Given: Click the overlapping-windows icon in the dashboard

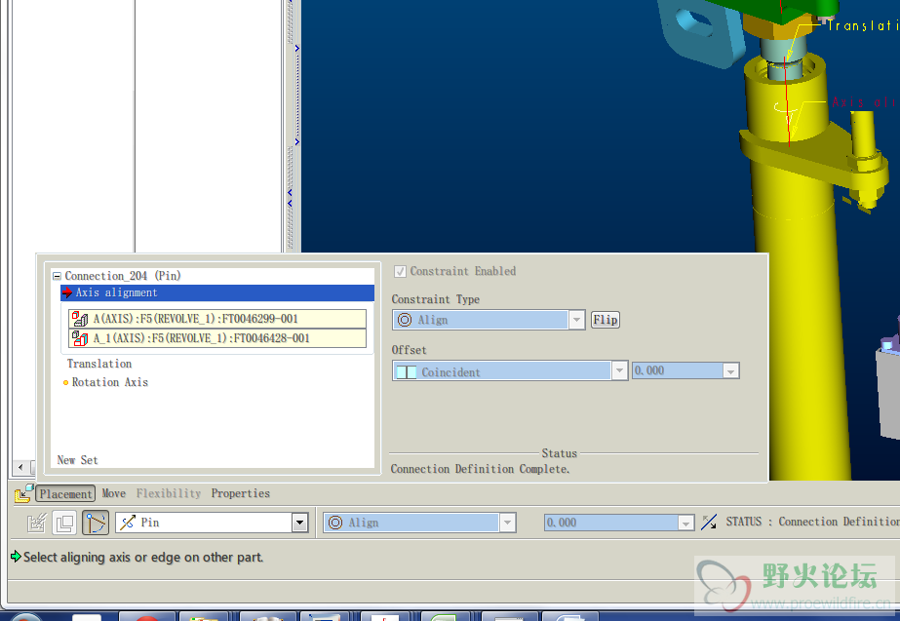Looking at the screenshot, I should click(x=64, y=523).
